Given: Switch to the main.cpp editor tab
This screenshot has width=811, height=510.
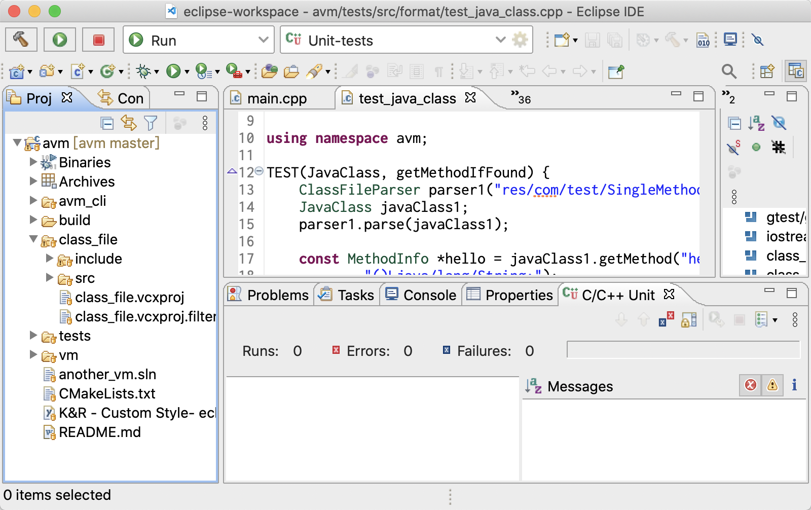Looking at the screenshot, I should coord(277,98).
